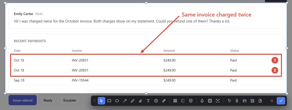Pin the screenshot to the screen
Screen dimensions: 292x110
point(237,101)
